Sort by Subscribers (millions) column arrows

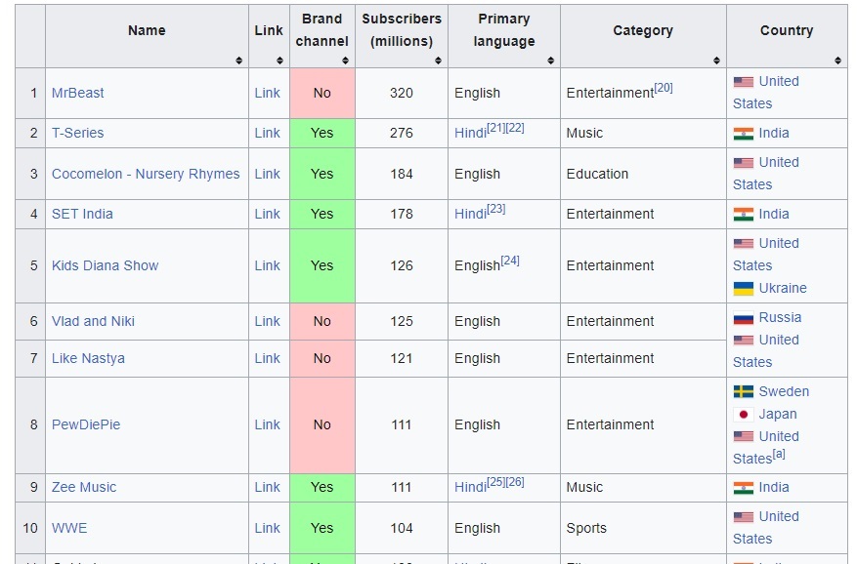coord(439,60)
